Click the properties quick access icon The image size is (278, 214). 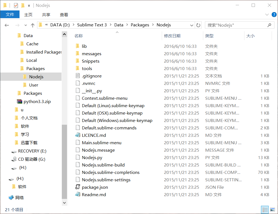coord(16,5)
